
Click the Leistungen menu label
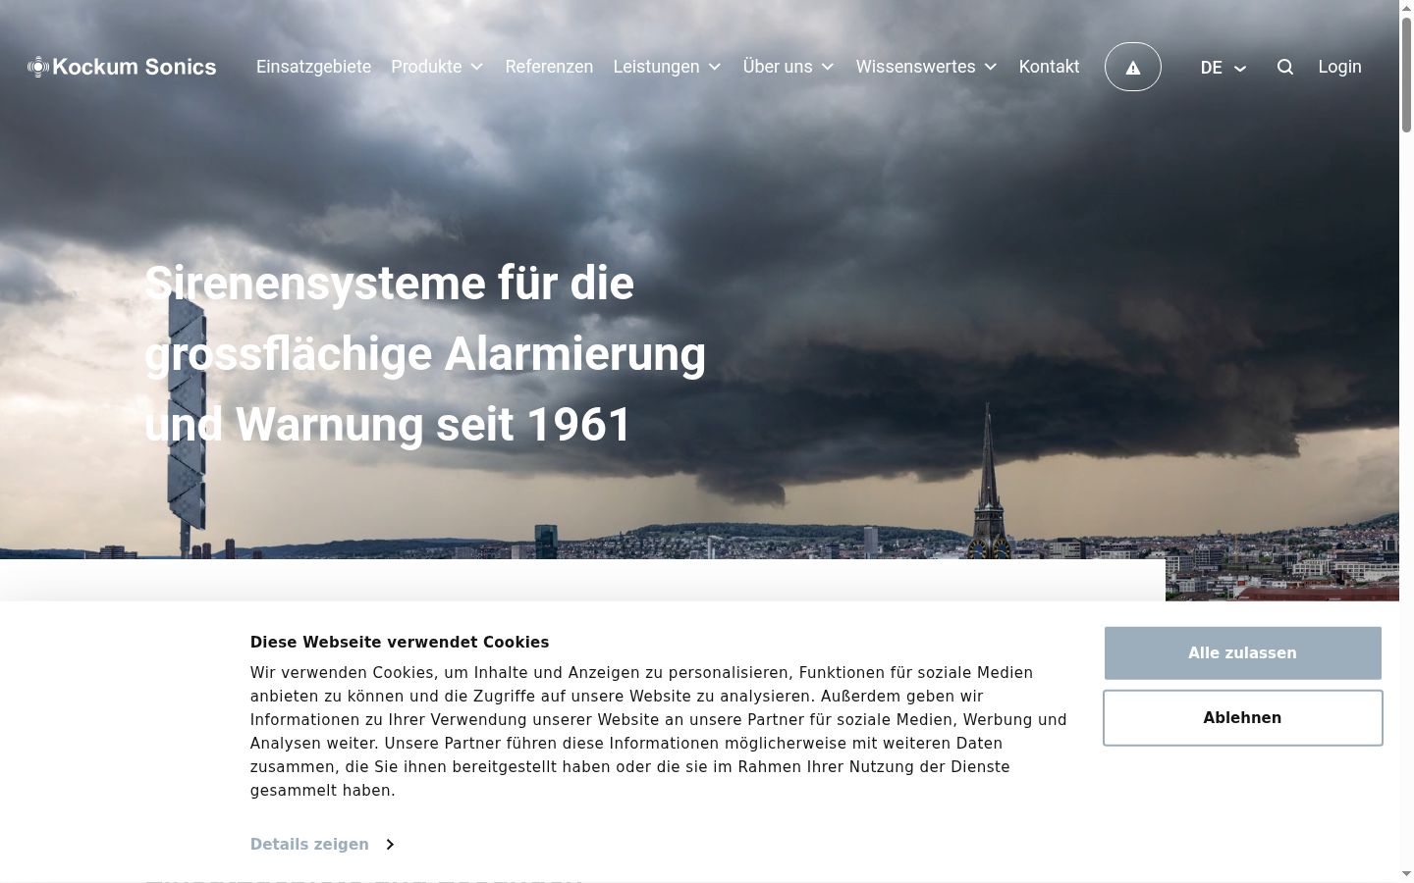pyautogui.click(x=656, y=67)
